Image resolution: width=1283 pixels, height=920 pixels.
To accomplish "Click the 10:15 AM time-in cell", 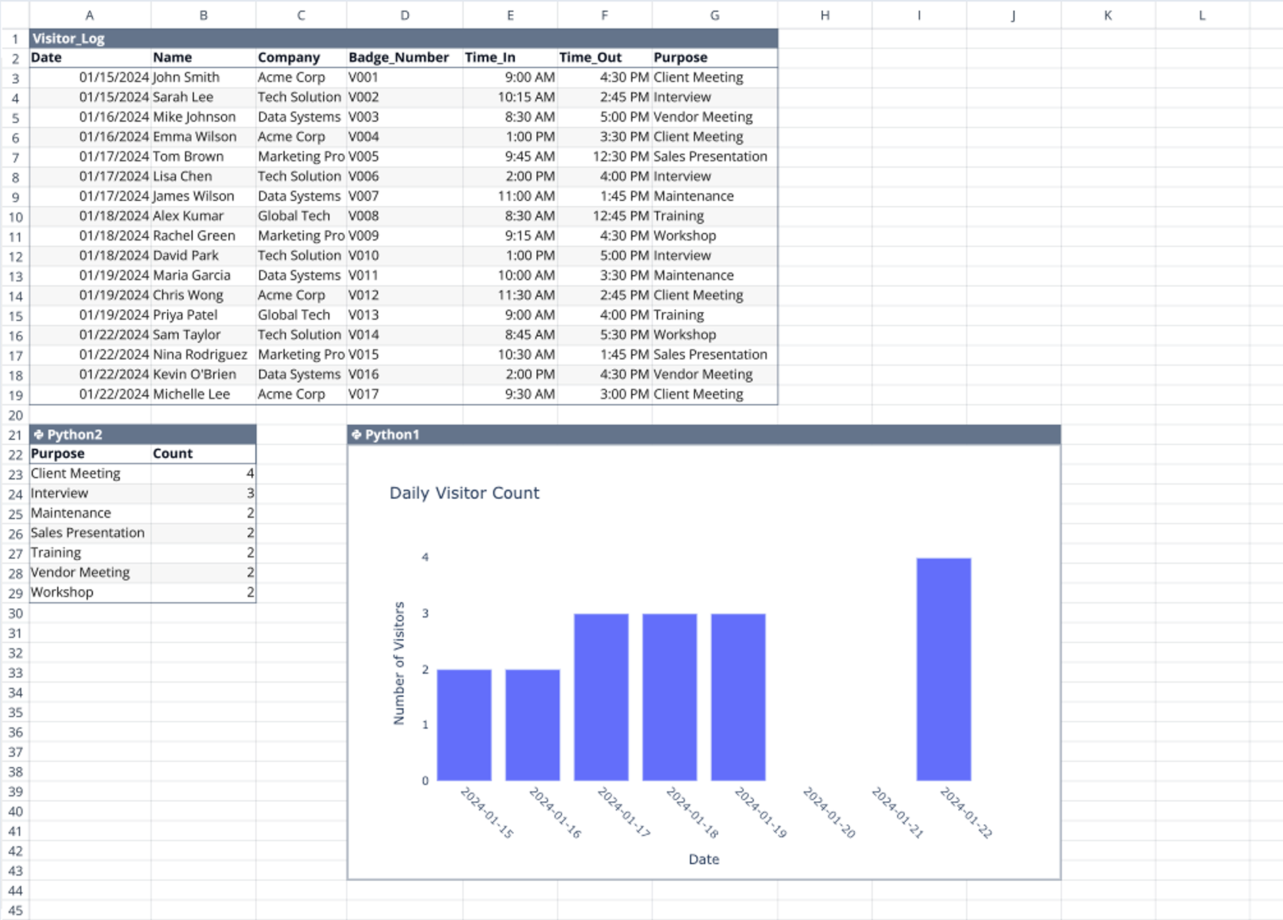I will [510, 97].
